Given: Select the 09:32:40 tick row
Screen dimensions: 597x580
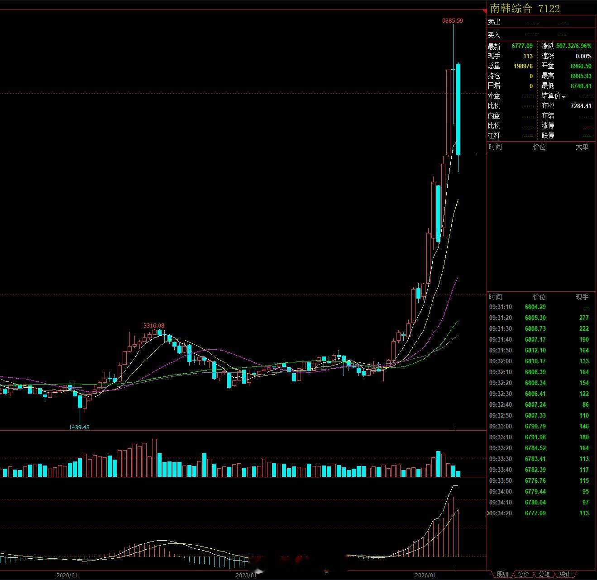Looking at the screenshot, I should (x=541, y=404).
